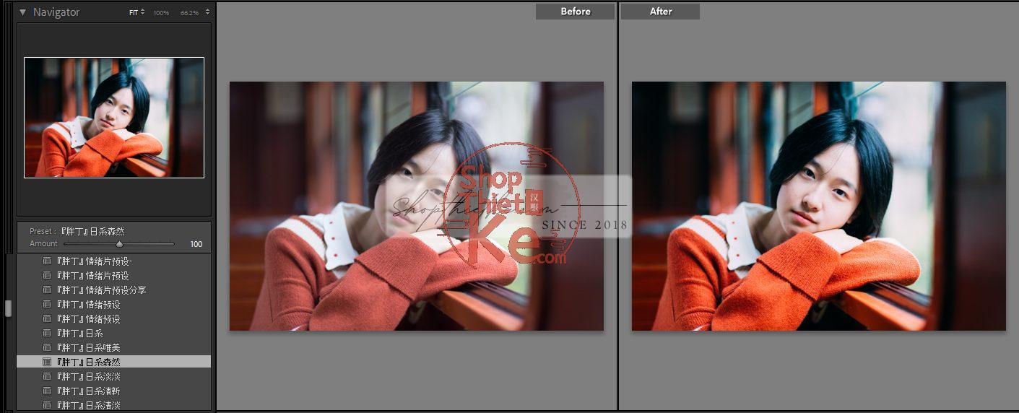Click the icon of preset 『胖丁』日系唯美

[47, 348]
